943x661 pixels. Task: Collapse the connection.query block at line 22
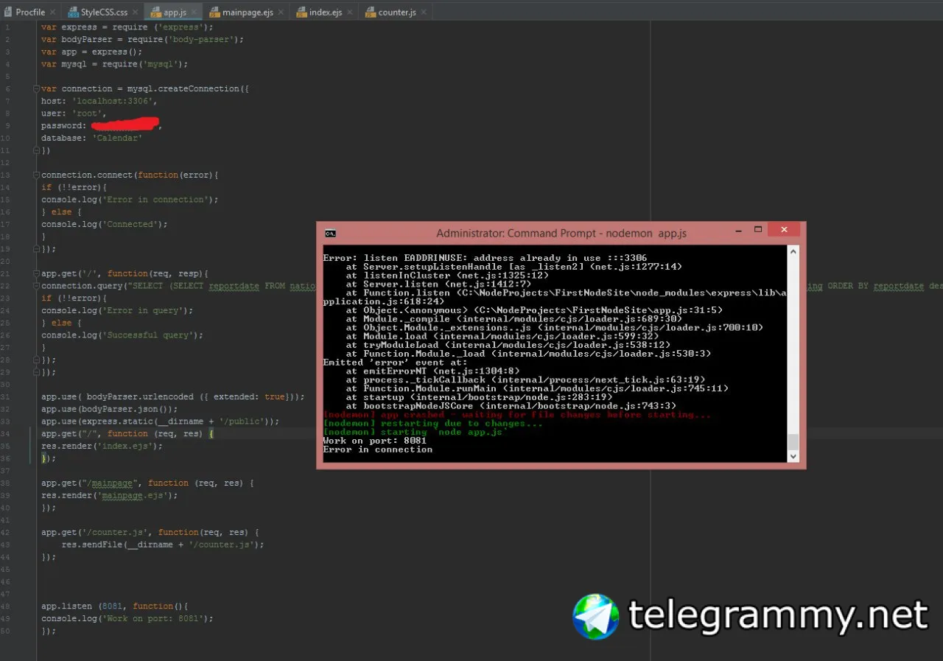pos(36,286)
